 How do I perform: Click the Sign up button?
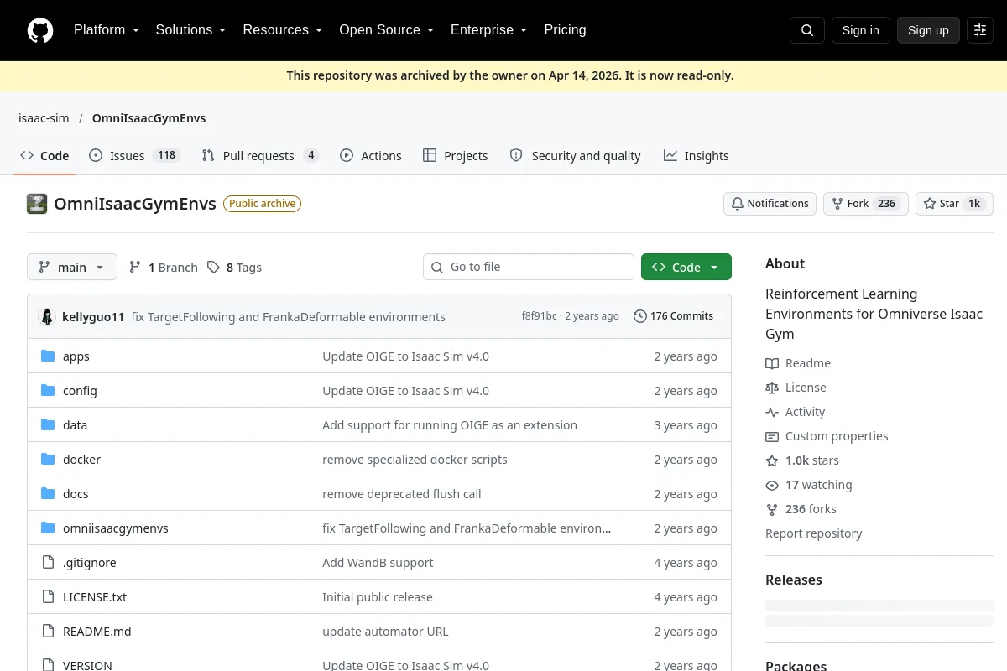click(x=928, y=30)
